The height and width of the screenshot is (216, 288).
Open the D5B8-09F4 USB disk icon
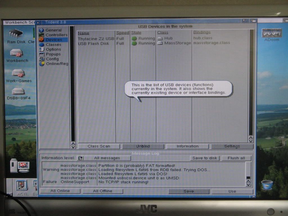(18, 92)
